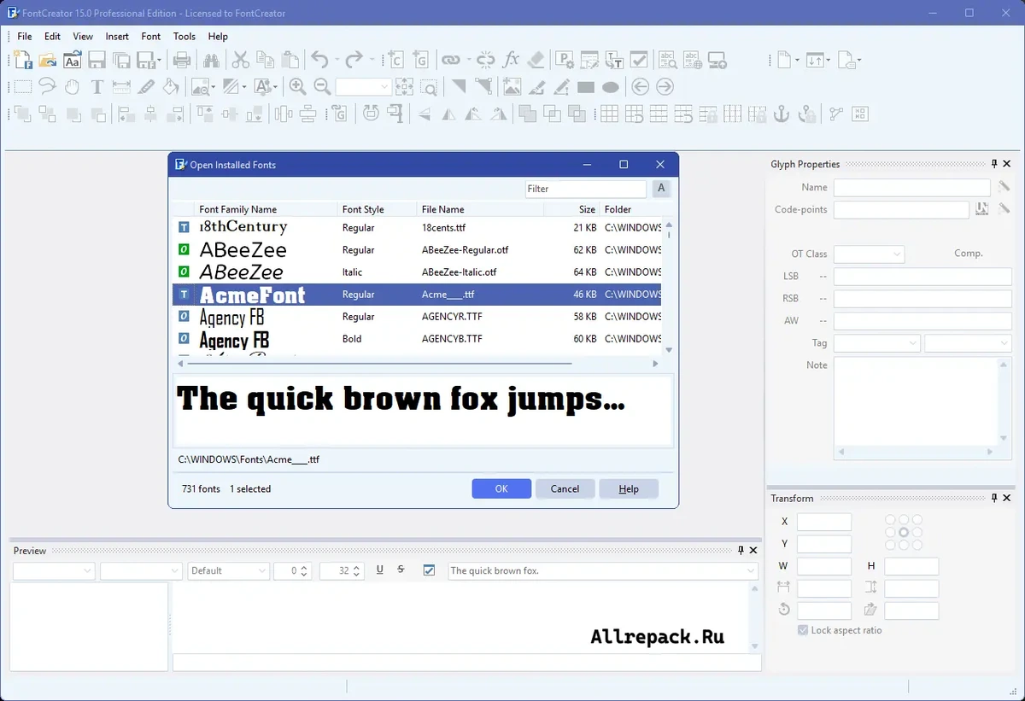
Task: Select the measure ruler tool
Action: (x=120, y=87)
